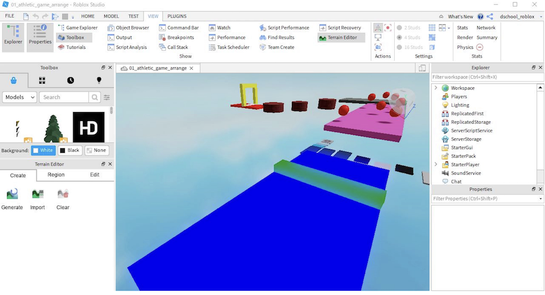Switch to the TEST ribbon tab
Viewport: 545px width, 295px height.
(x=133, y=16)
